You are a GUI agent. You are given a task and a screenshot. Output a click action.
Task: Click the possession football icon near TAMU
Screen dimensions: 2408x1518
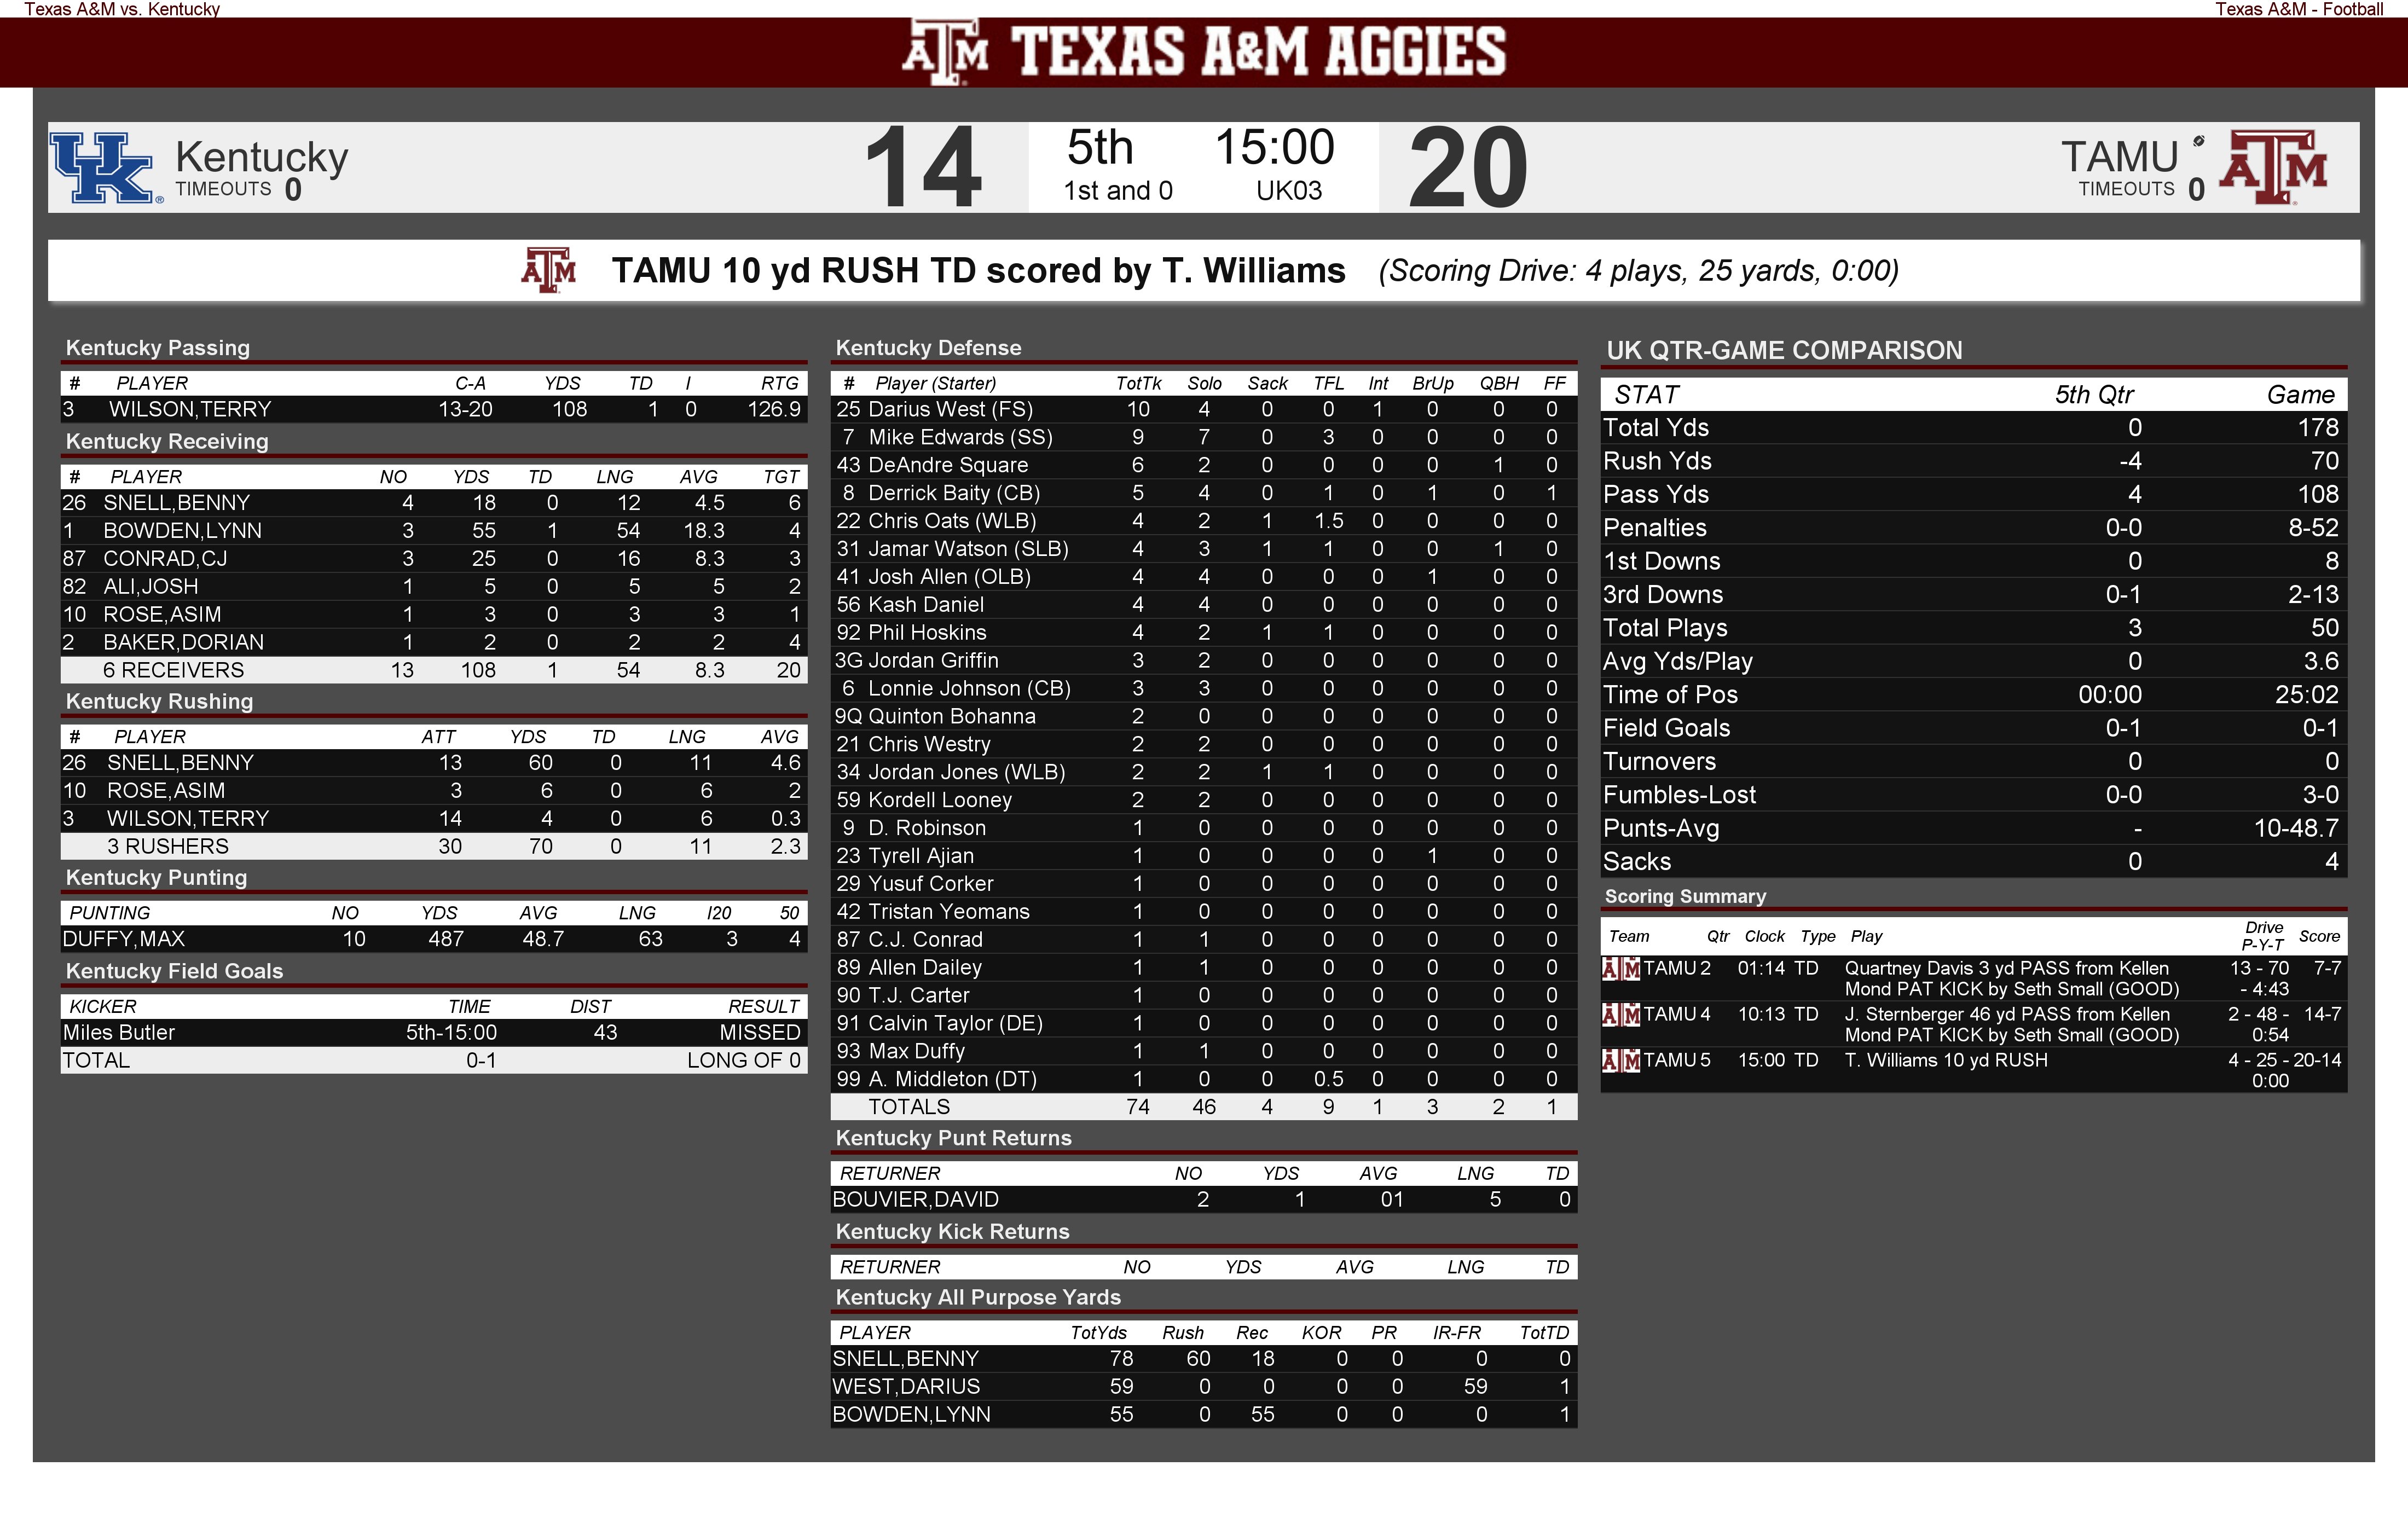pos(2198,141)
